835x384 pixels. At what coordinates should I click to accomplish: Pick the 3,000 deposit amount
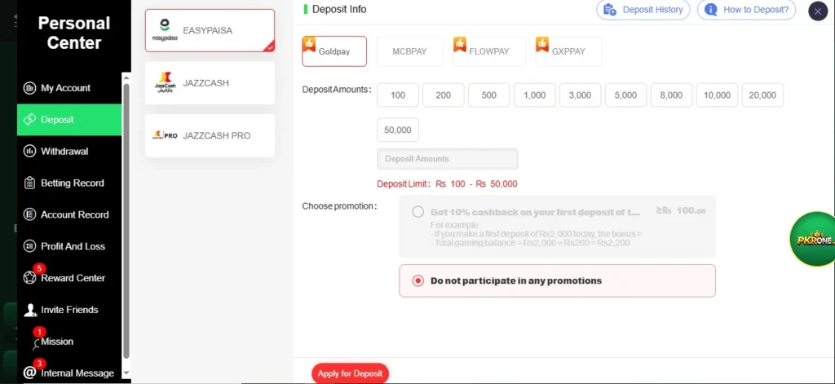pos(580,95)
